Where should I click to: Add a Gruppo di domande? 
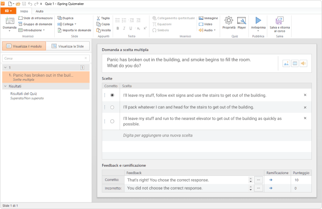tap(35, 24)
